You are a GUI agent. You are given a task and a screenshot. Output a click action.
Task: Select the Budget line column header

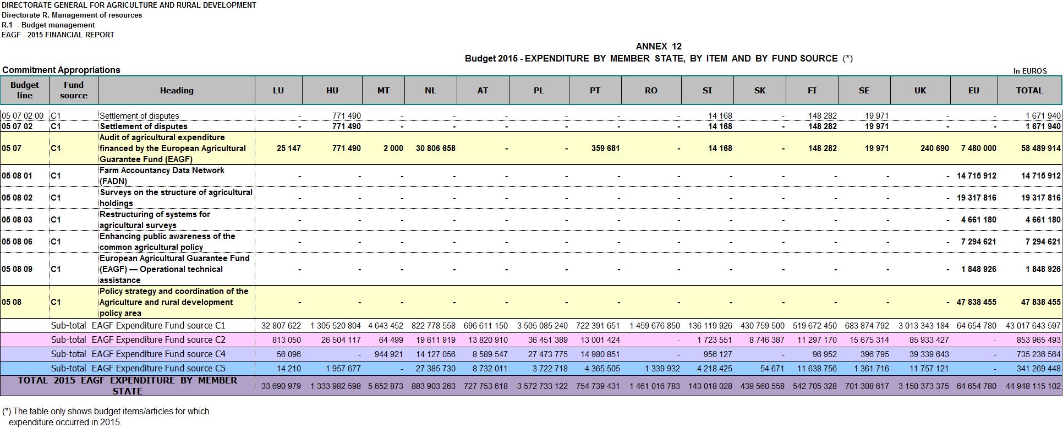pyautogui.click(x=25, y=90)
